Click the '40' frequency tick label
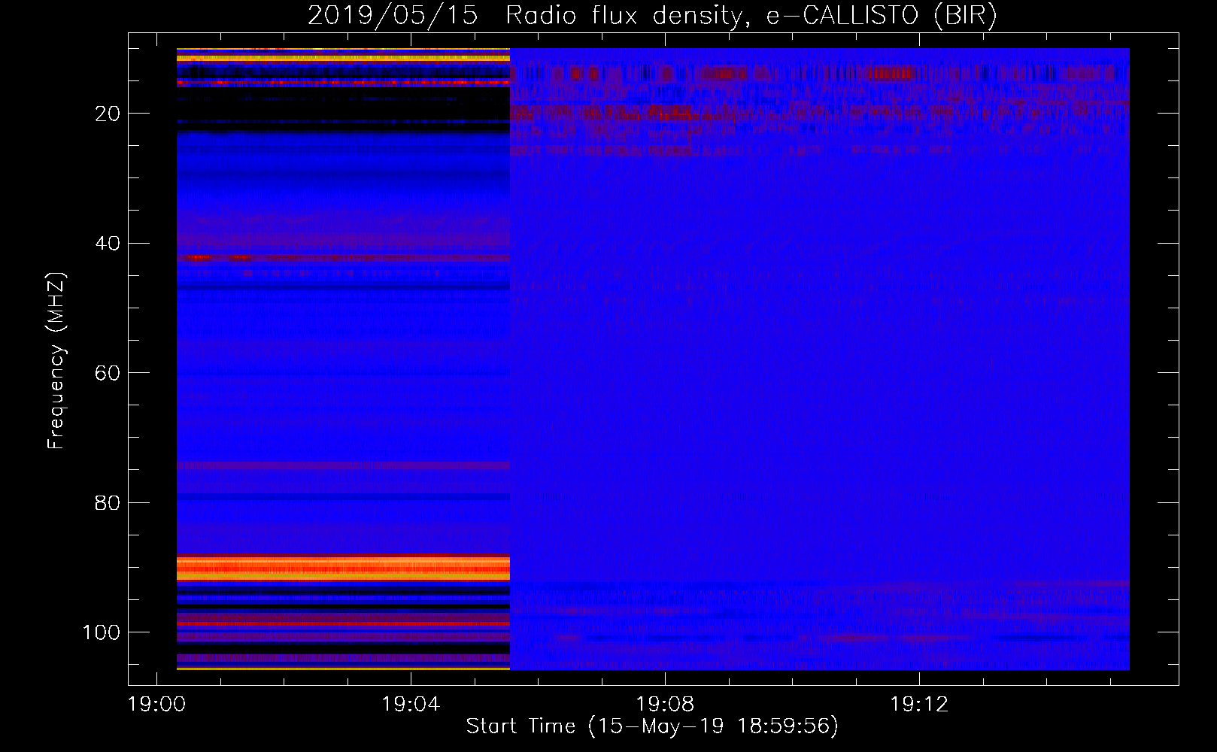This screenshot has height=752, width=1217. click(108, 244)
